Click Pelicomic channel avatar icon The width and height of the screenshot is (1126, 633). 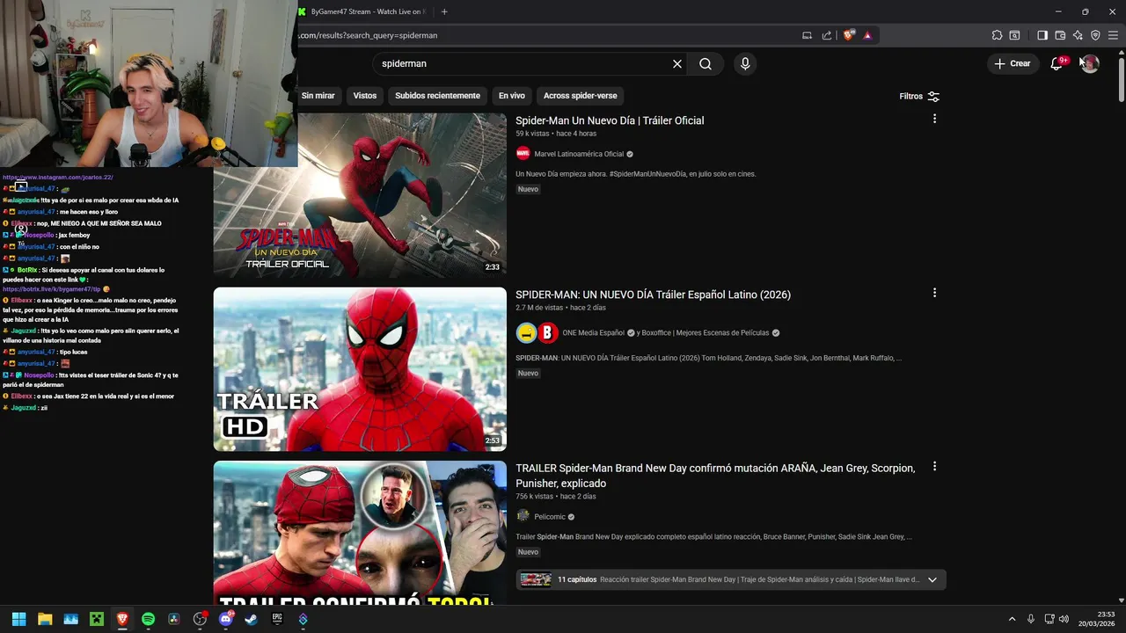click(x=523, y=516)
